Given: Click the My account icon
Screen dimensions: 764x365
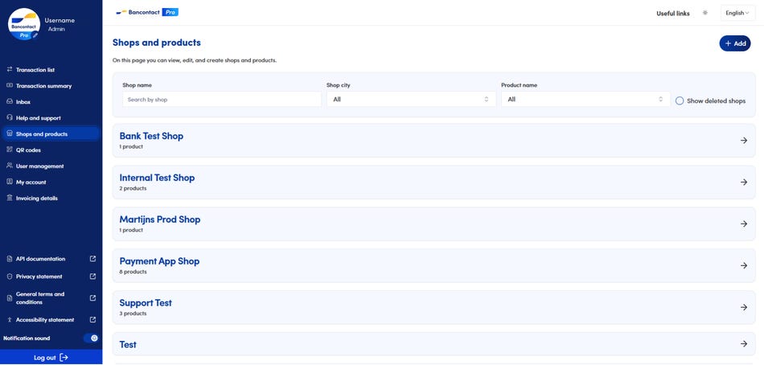Looking at the screenshot, I should click(x=10, y=182).
